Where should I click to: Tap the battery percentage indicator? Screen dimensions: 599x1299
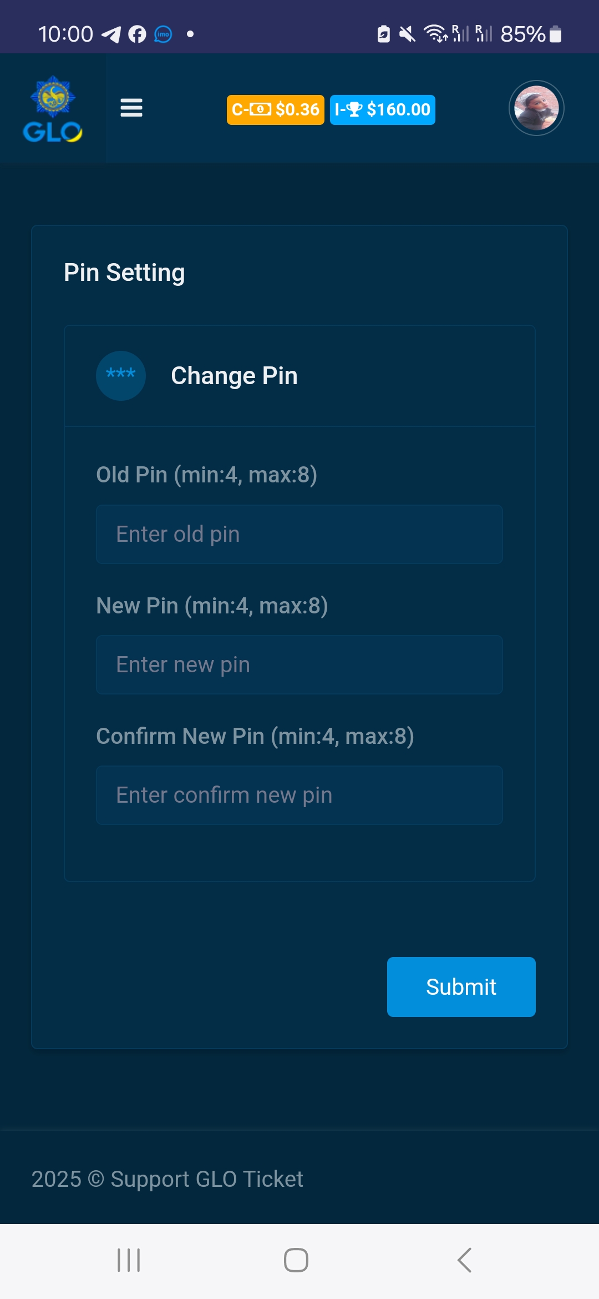click(x=523, y=34)
